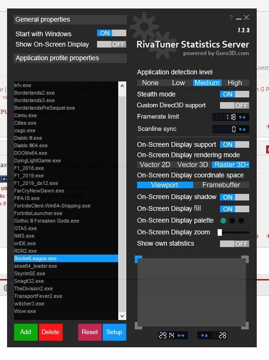Select bottom-left OSD position corner marker
269x360 pixels.
click(139, 326)
